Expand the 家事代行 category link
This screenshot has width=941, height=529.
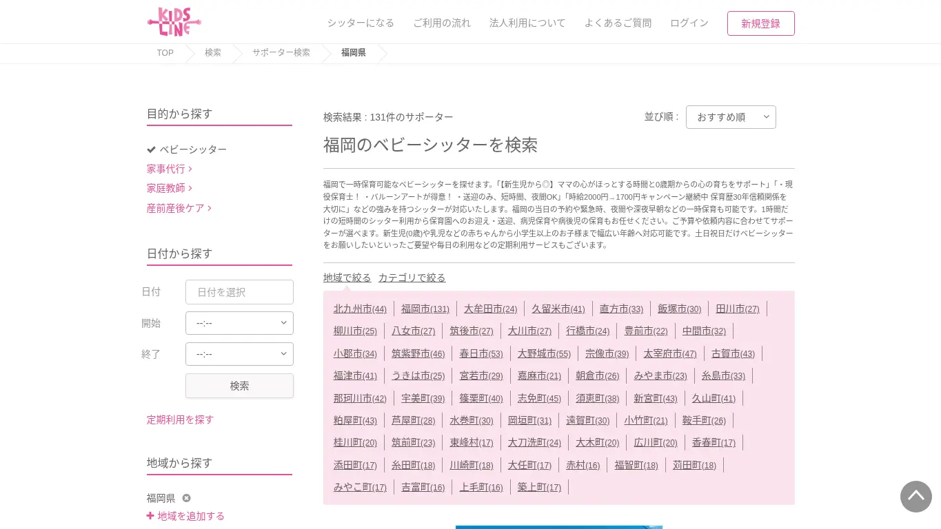click(169, 169)
